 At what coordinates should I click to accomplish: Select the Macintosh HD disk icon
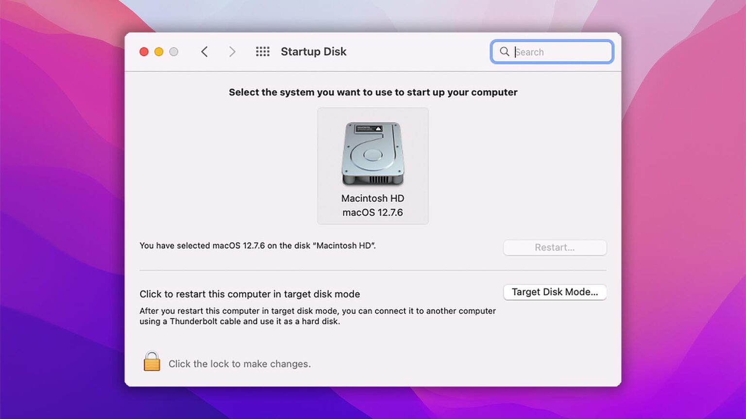(x=373, y=154)
